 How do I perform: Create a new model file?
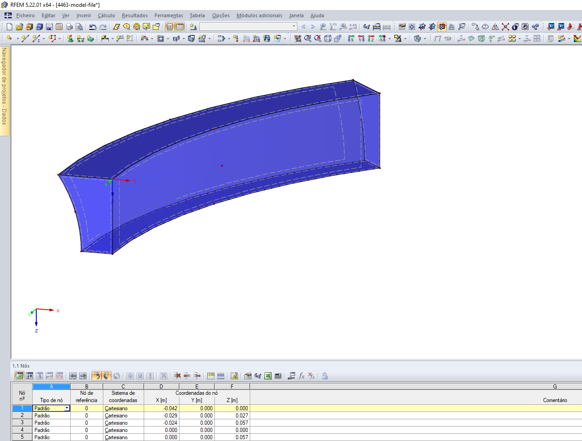tap(10, 27)
